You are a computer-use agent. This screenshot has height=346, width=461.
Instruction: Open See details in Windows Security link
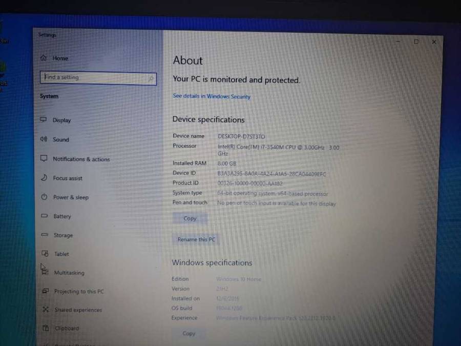click(x=212, y=96)
